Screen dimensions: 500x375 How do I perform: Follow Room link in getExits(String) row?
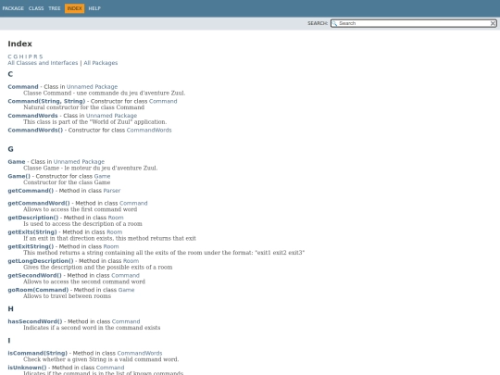coord(115,232)
